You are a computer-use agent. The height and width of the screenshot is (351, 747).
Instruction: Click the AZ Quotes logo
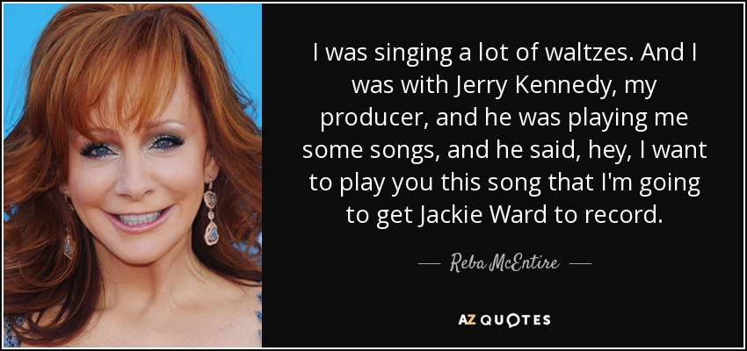[x=504, y=319]
